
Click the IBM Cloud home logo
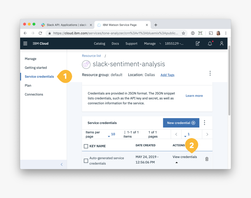click(x=41, y=44)
